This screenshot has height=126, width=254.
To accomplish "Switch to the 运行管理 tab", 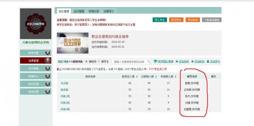I will 79,11.
